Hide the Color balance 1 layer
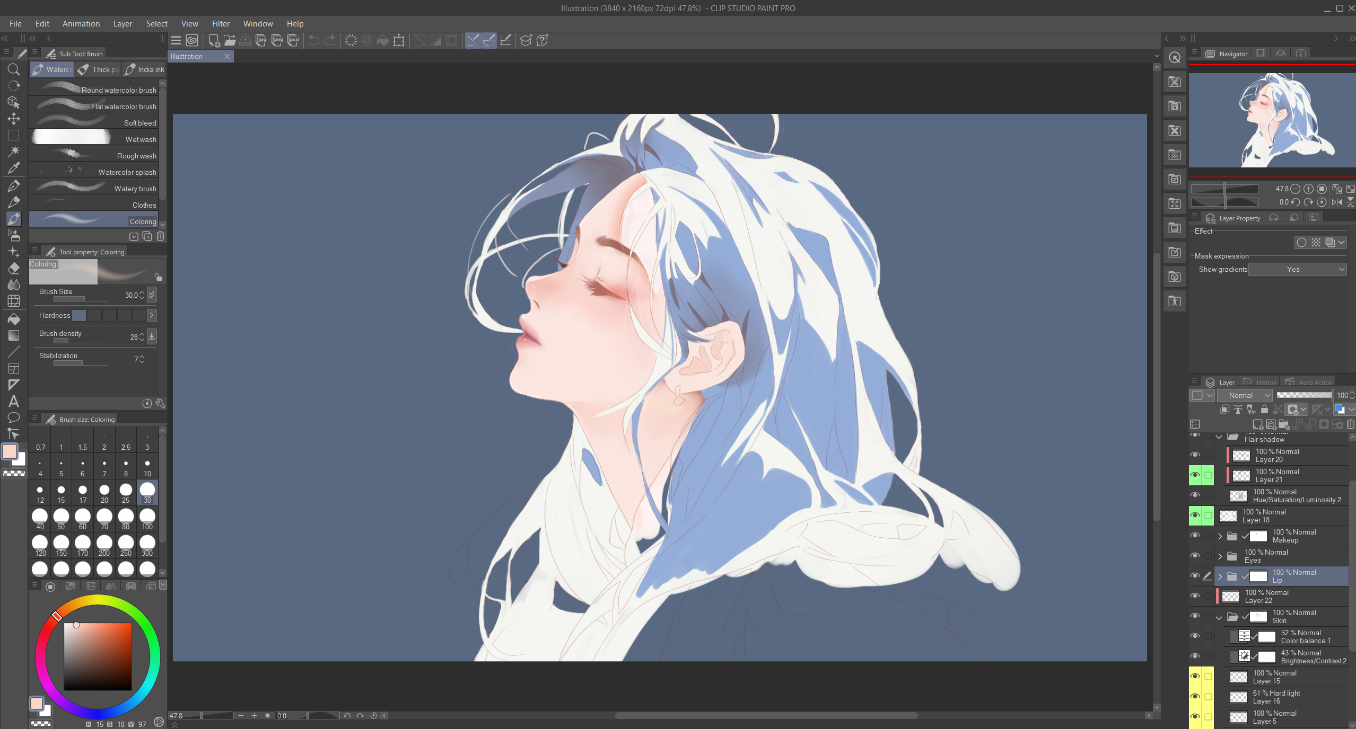Image resolution: width=1356 pixels, height=729 pixels. 1195,636
